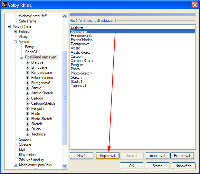Collapse the Vzhled tree node

[x=15, y=42]
